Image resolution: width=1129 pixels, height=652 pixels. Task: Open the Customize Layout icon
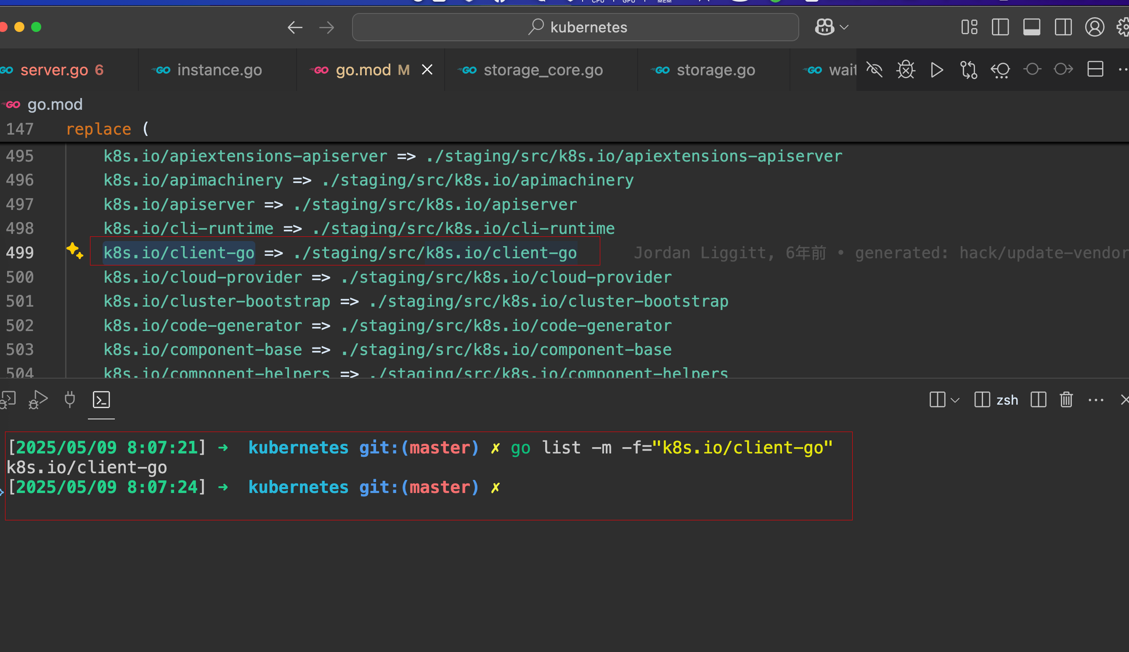[x=969, y=27]
